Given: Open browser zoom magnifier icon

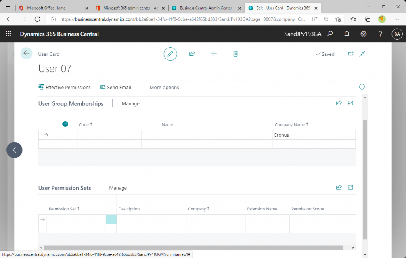Looking at the screenshot, I should coord(326,19).
